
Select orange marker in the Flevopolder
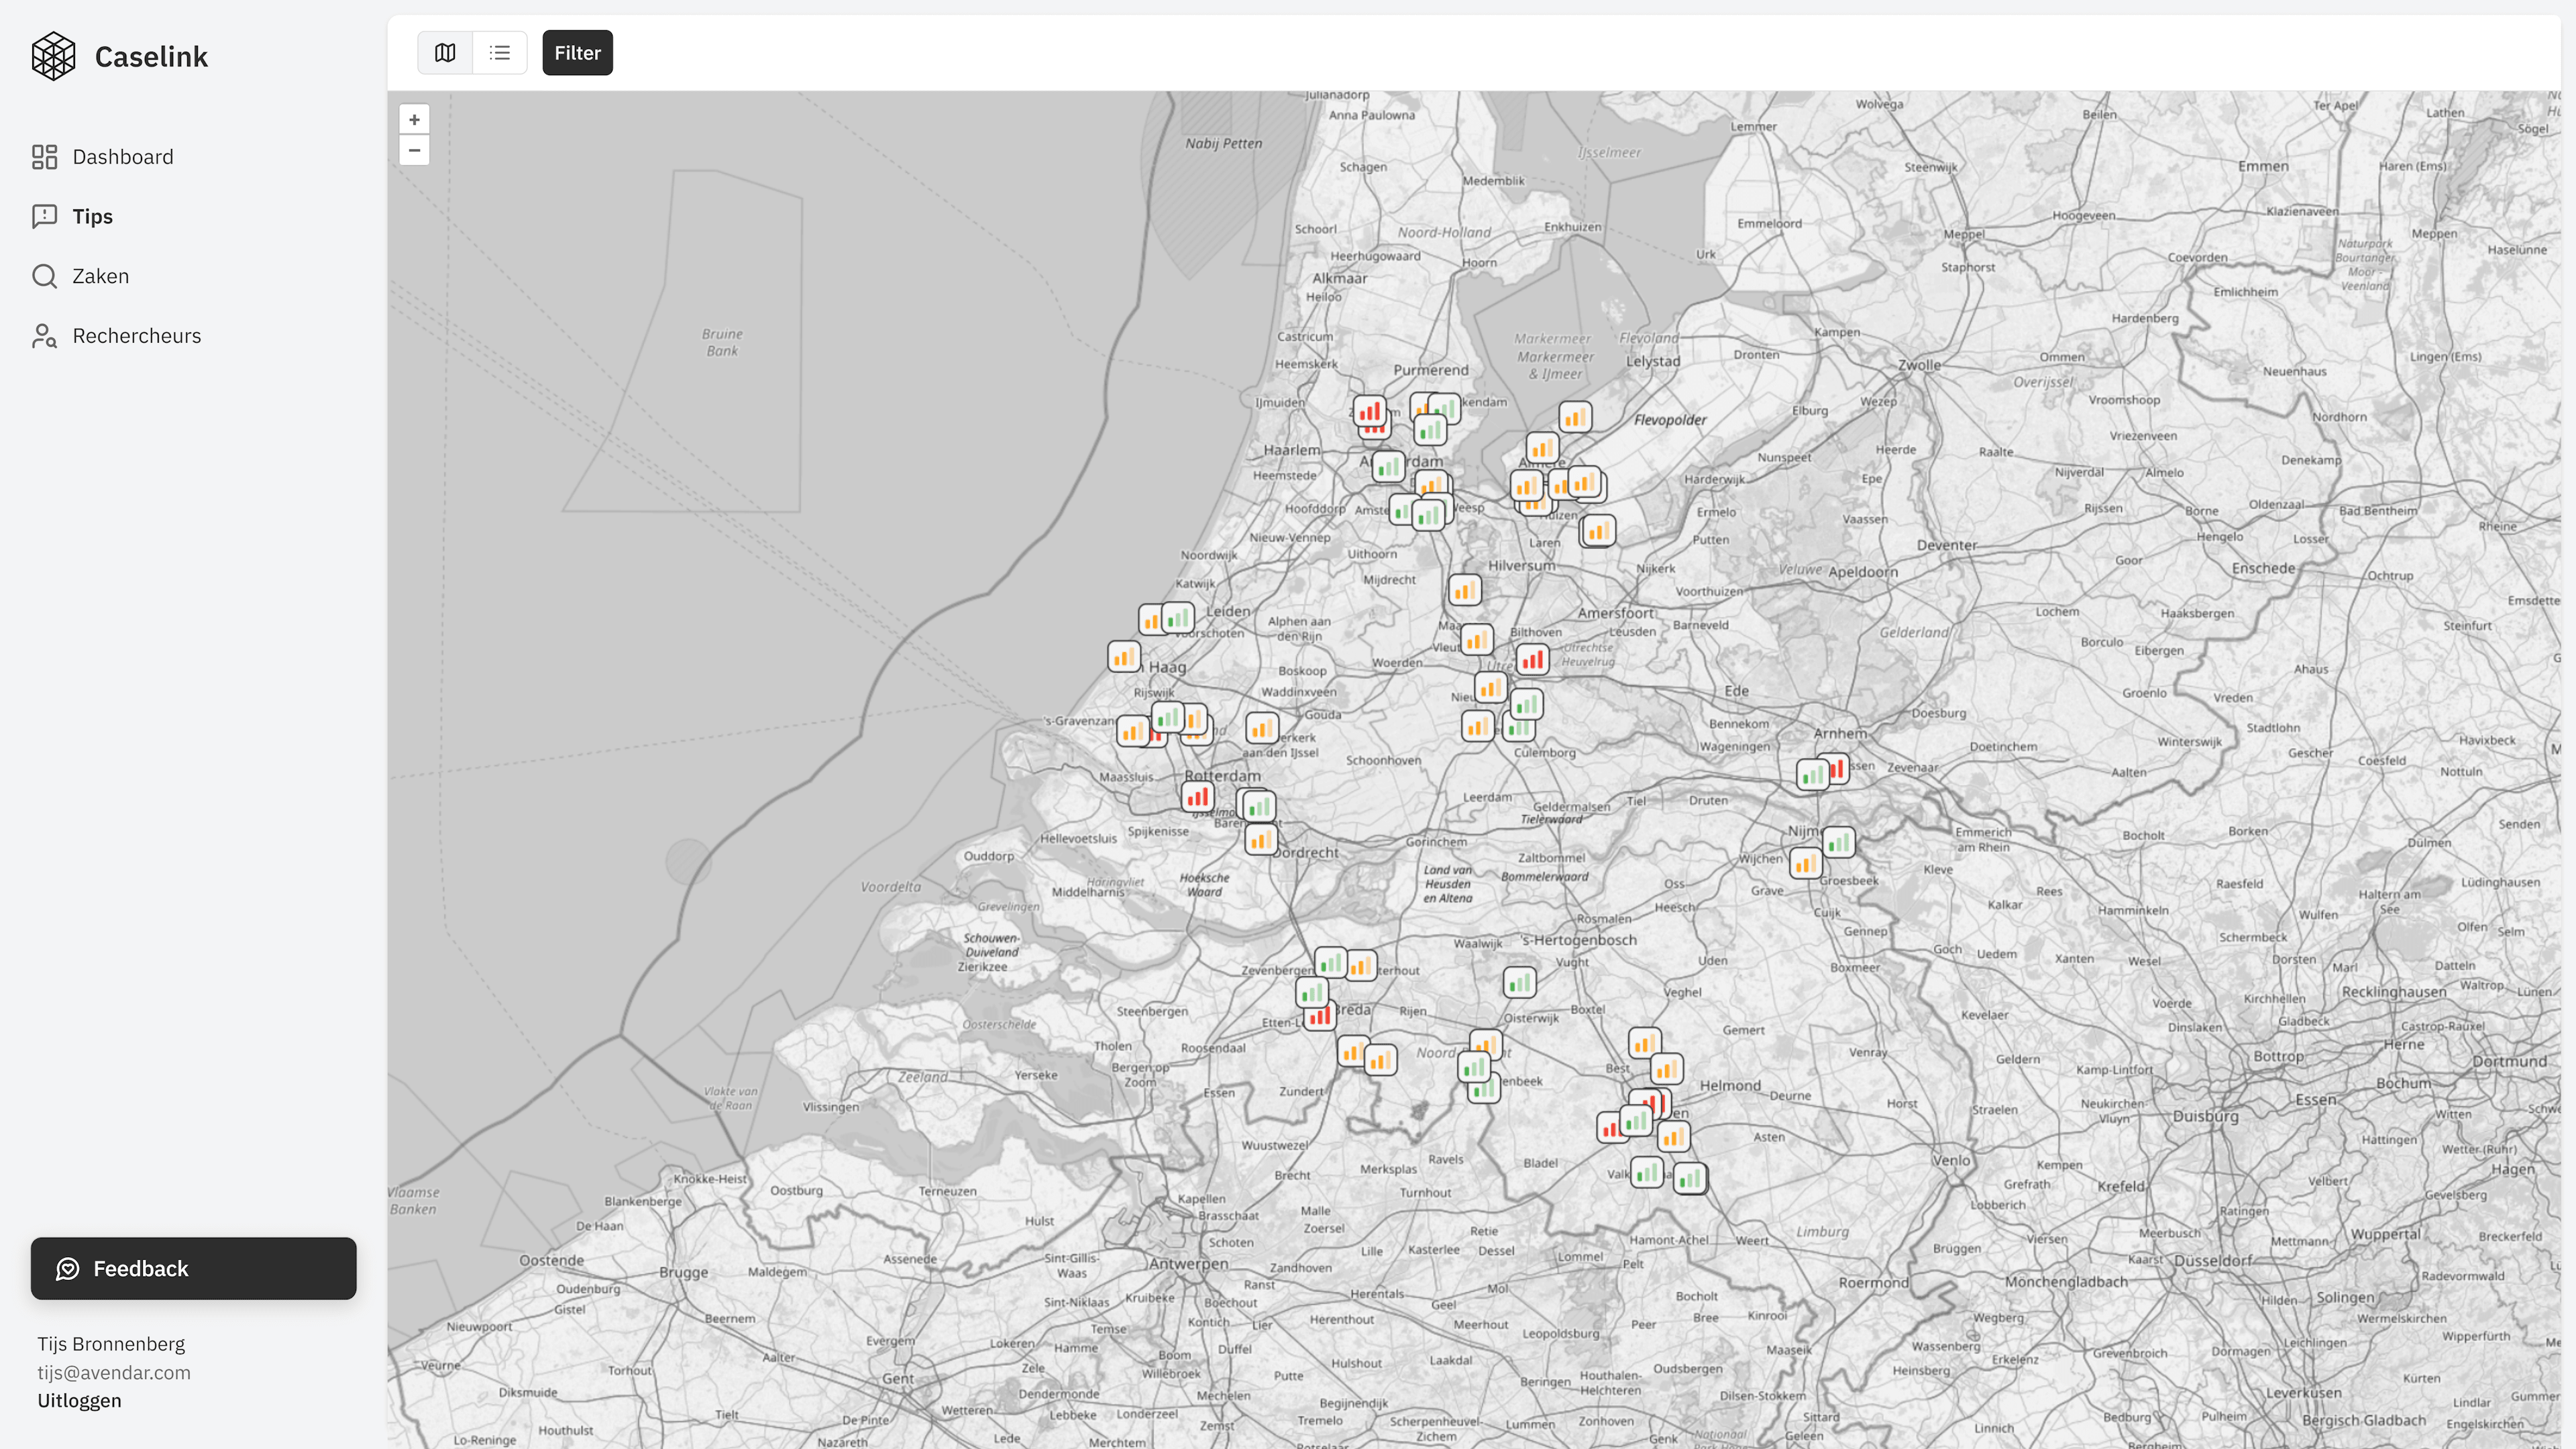click(x=1575, y=417)
